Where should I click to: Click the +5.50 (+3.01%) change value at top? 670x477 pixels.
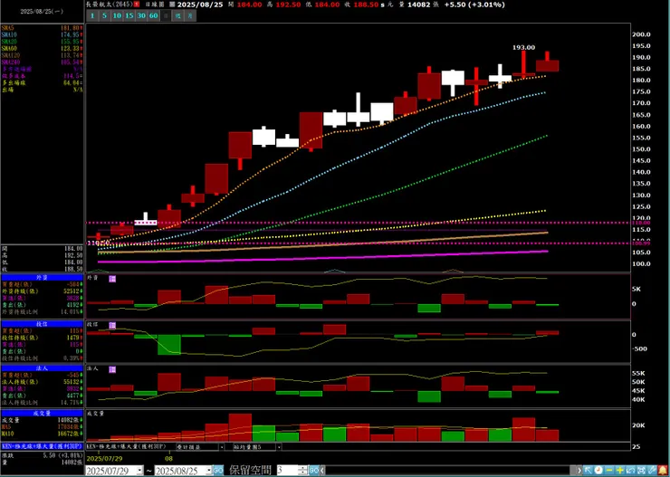(474, 5)
